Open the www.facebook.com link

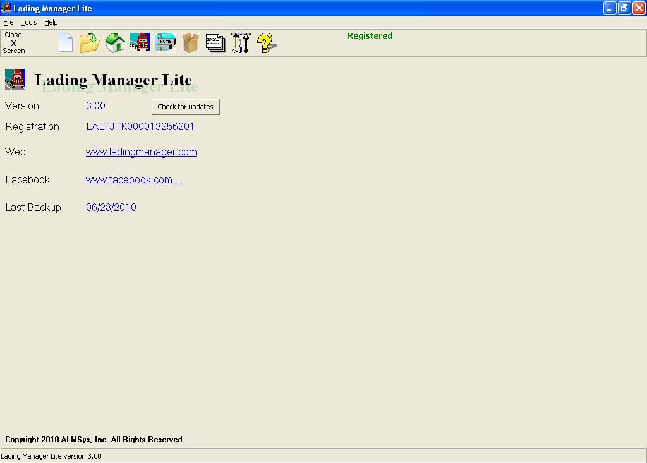point(134,180)
